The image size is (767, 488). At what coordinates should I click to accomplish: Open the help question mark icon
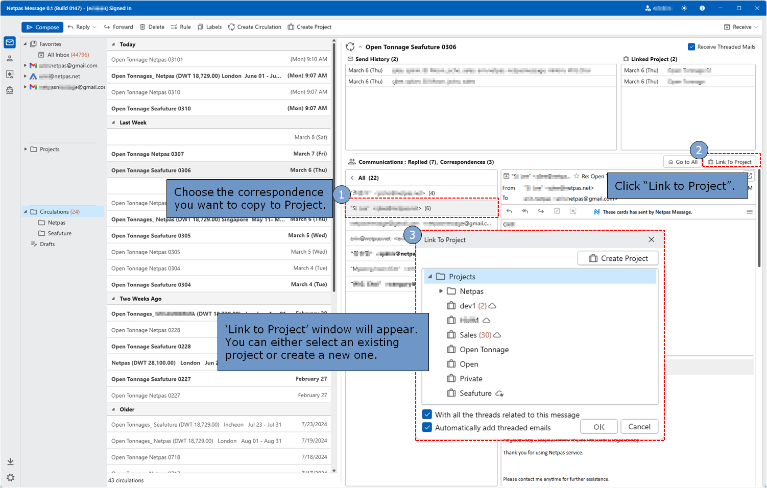click(702, 8)
